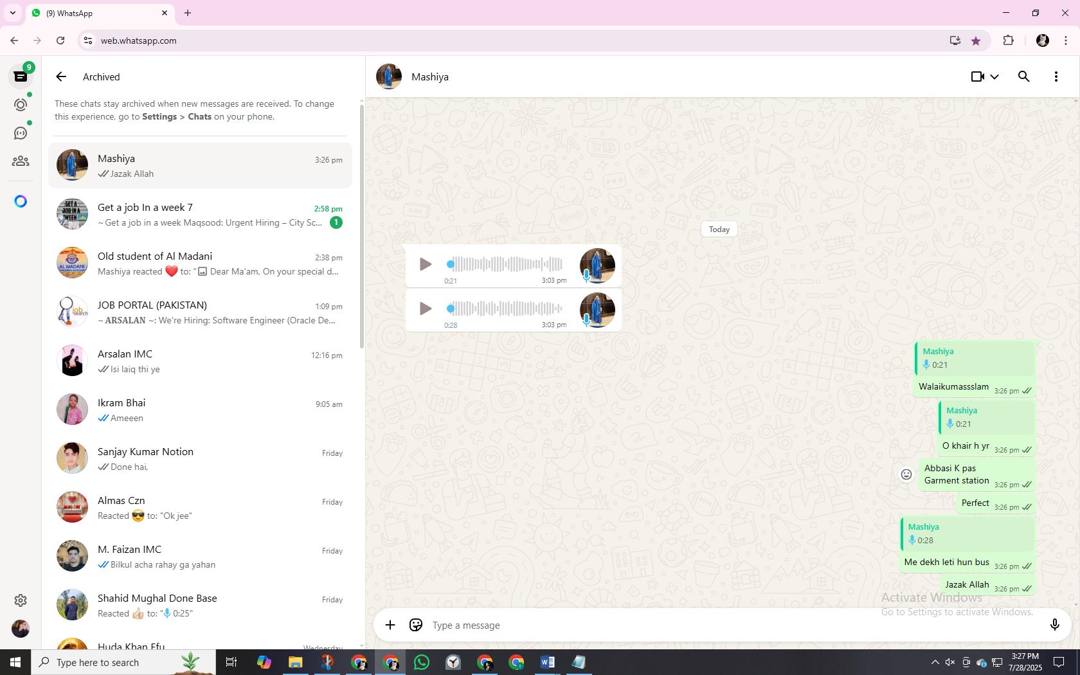Open Old student of Al Madani chat

tap(200, 263)
